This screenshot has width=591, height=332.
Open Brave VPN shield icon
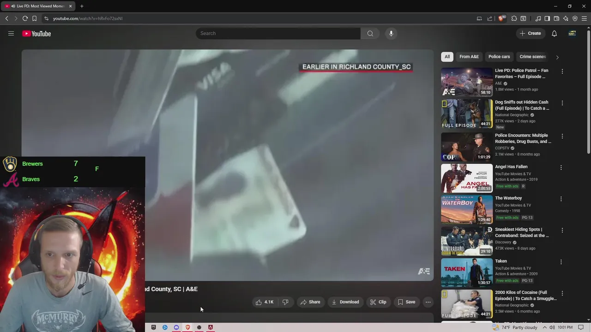[x=575, y=18]
